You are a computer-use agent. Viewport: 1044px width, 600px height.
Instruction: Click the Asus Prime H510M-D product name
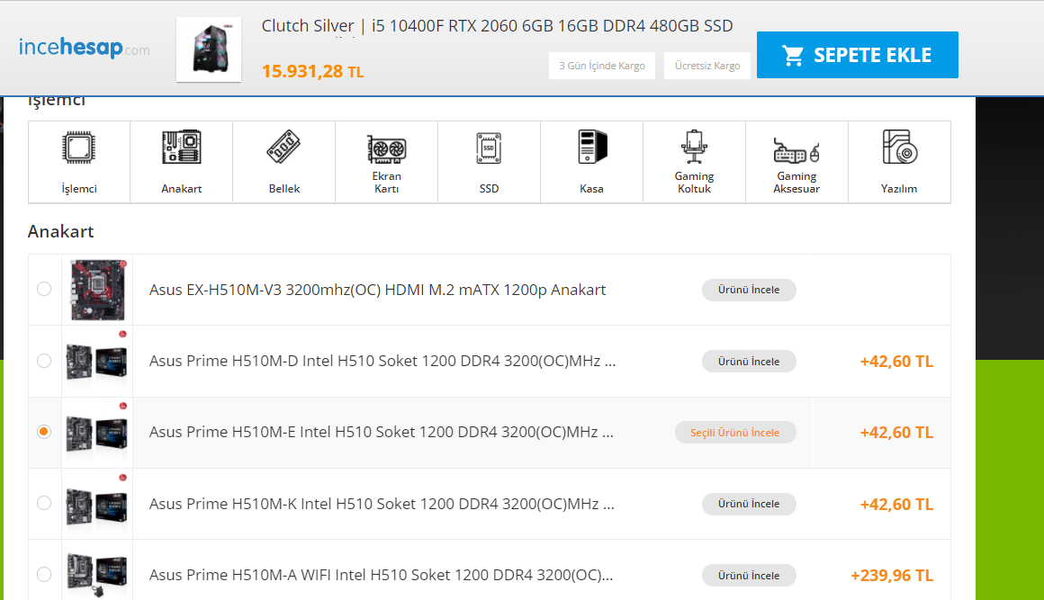coord(382,362)
